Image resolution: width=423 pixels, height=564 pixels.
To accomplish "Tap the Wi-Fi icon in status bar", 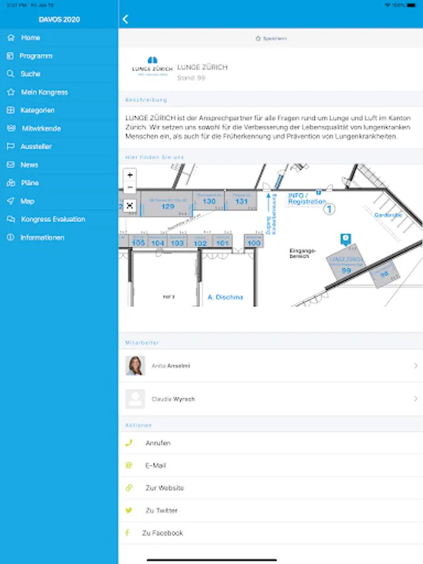I will pos(387,5).
